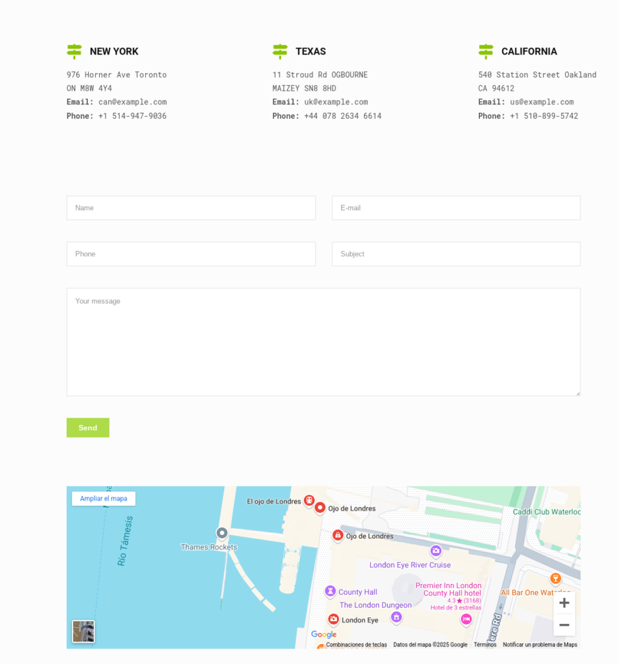Click phone number +1 514-947-9036
The width and height of the screenshot is (618, 664).
pos(132,116)
